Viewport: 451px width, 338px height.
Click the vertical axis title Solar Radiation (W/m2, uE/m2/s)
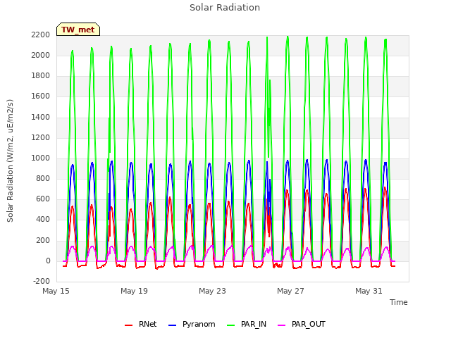[x=10, y=161]
